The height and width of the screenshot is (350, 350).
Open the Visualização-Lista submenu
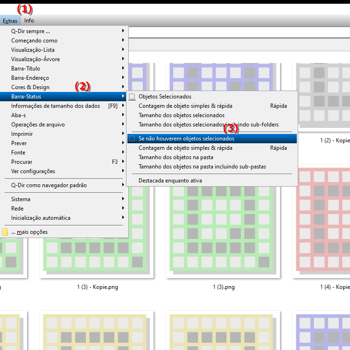[x=64, y=50]
